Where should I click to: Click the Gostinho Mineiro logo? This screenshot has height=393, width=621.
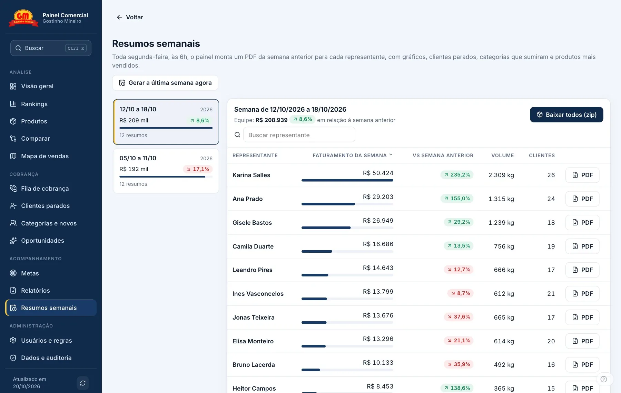coord(23,18)
